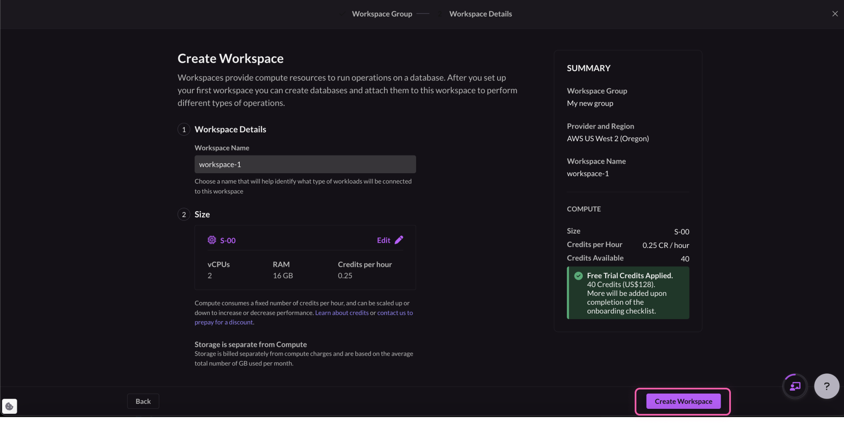Click the Free Trial Credits Applied banner
The image size is (844, 424).
[x=628, y=293]
